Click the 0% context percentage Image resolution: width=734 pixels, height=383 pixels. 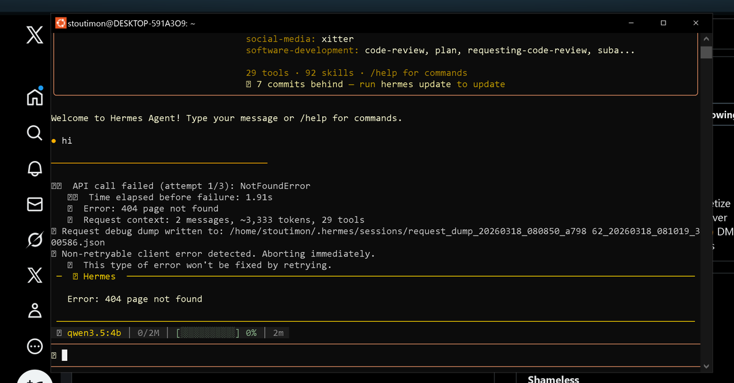tap(251, 333)
